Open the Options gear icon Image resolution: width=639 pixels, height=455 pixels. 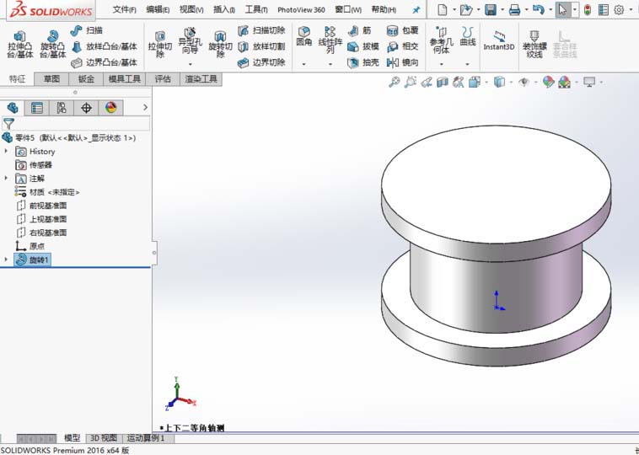[619, 10]
